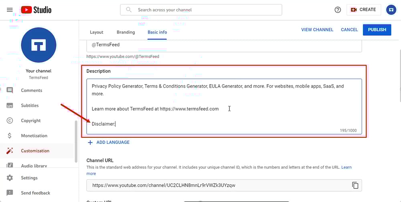Click the https://www.youtube.com/@TermsFeed text
The height and width of the screenshot is (202, 401).
(x=123, y=57)
